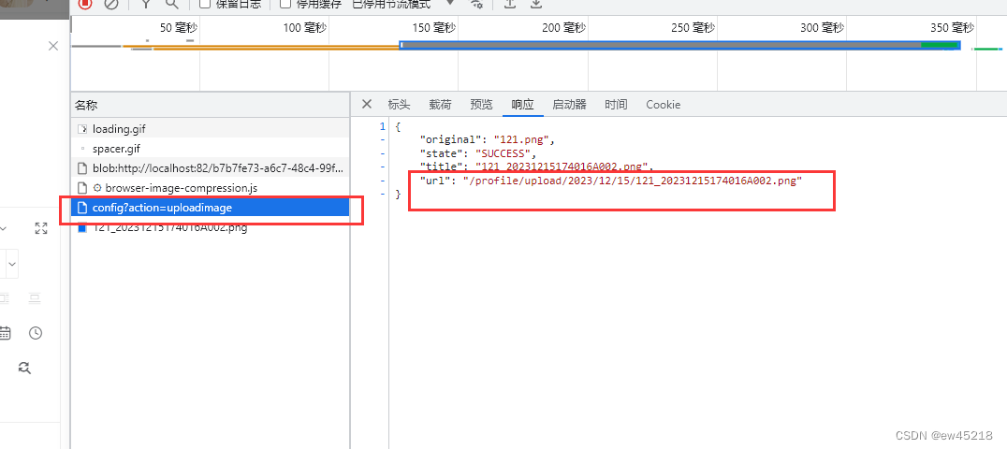Open the small dropdown arrow beside fullscreen icon
The width and height of the screenshot is (1007, 449).
(3, 228)
